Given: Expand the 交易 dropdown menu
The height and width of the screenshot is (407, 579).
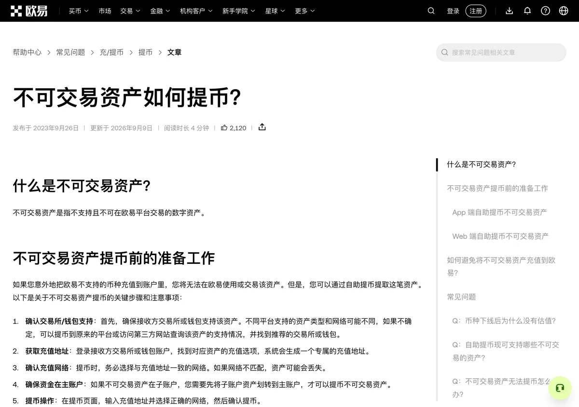Looking at the screenshot, I should (x=130, y=11).
